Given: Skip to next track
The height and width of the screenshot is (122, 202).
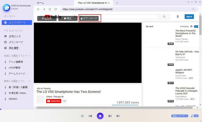Looking at the screenshot, I should tap(110, 116).
